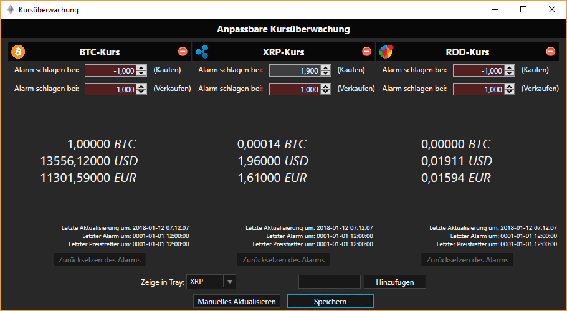The width and height of the screenshot is (567, 311).
Task: Click Manuelles Aktualisieren button
Action: (237, 301)
